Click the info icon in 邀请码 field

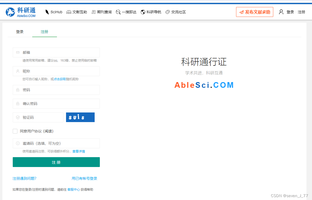[x=18, y=143]
